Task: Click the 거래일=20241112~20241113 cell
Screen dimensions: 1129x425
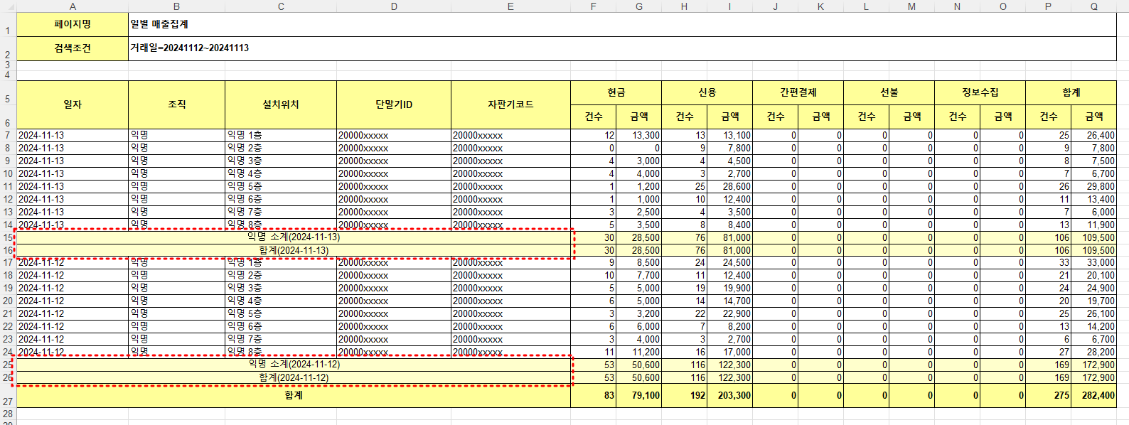Action: pyautogui.click(x=623, y=48)
